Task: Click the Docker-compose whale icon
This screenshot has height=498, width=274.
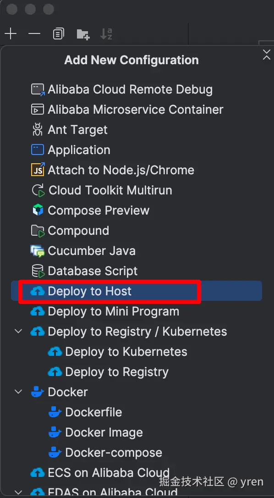Action: pyautogui.click(x=55, y=453)
